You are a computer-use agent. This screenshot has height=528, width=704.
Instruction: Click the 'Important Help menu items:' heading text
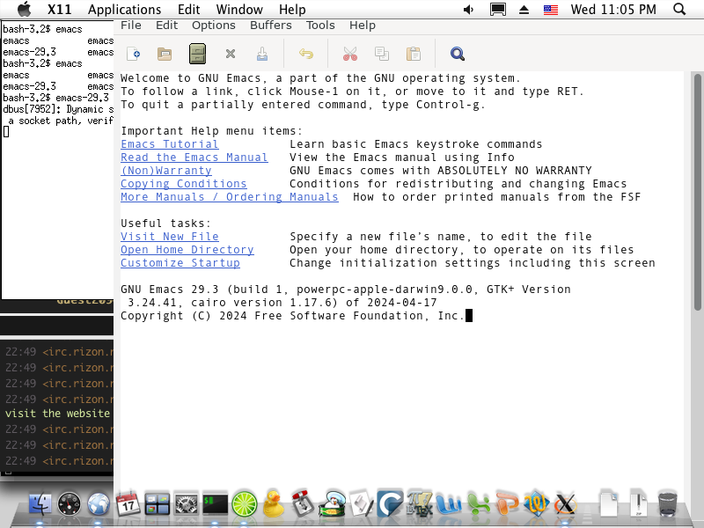pyautogui.click(x=211, y=131)
